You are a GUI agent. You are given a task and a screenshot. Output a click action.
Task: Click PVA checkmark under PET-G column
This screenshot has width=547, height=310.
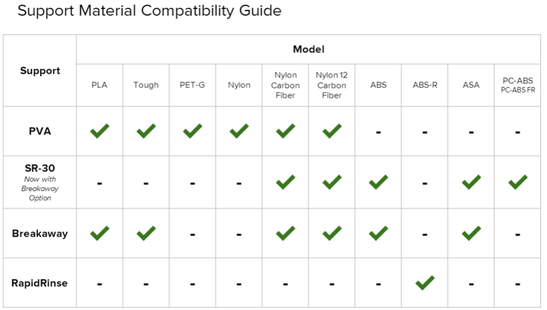(192, 131)
